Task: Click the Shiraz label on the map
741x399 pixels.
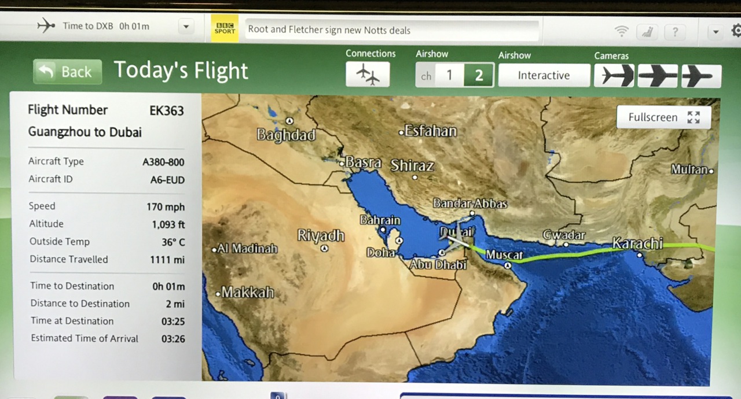Action: point(412,165)
